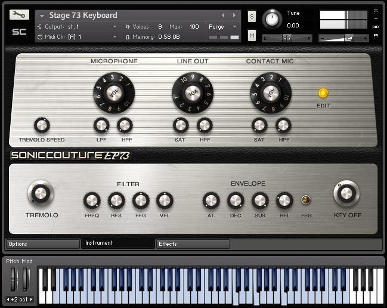Screen dimensions: 387x308
Task: Click the Max voices value 100
Action: click(x=194, y=27)
